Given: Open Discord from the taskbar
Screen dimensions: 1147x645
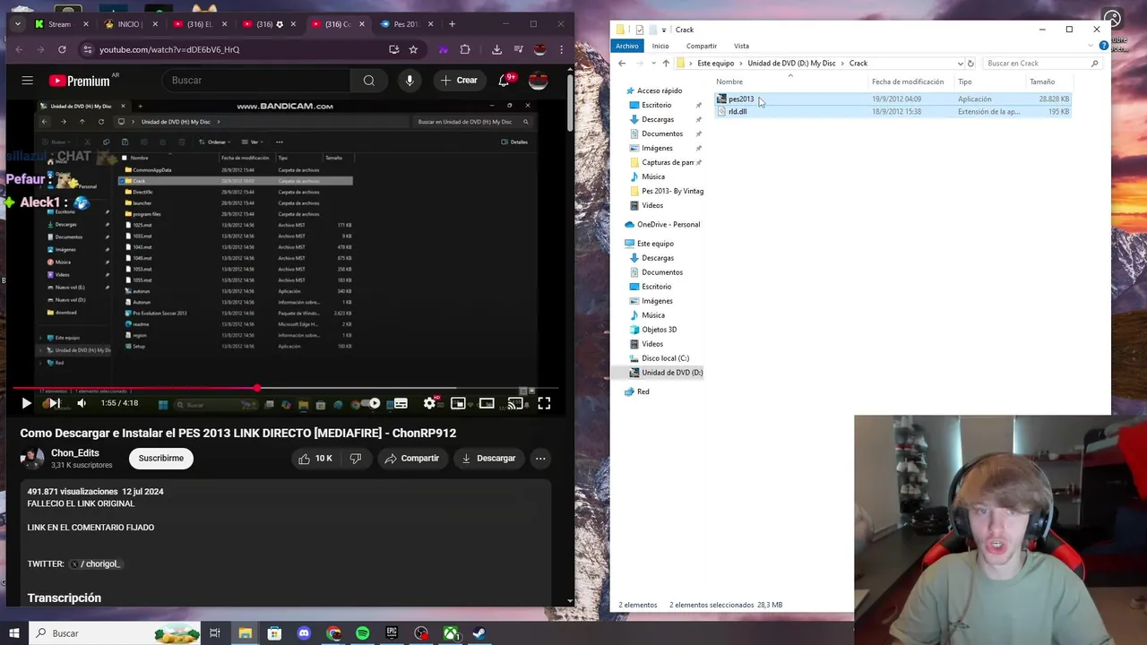Looking at the screenshot, I should coord(304,633).
